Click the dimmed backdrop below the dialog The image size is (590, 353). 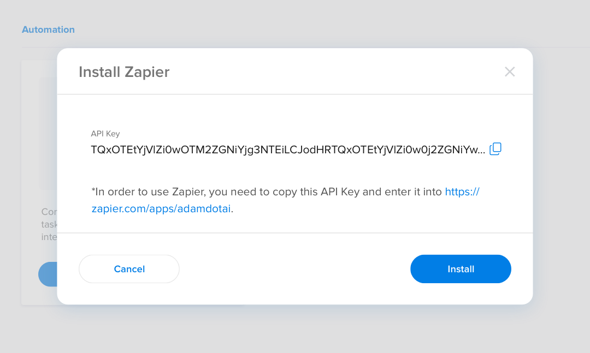pos(295,329)
